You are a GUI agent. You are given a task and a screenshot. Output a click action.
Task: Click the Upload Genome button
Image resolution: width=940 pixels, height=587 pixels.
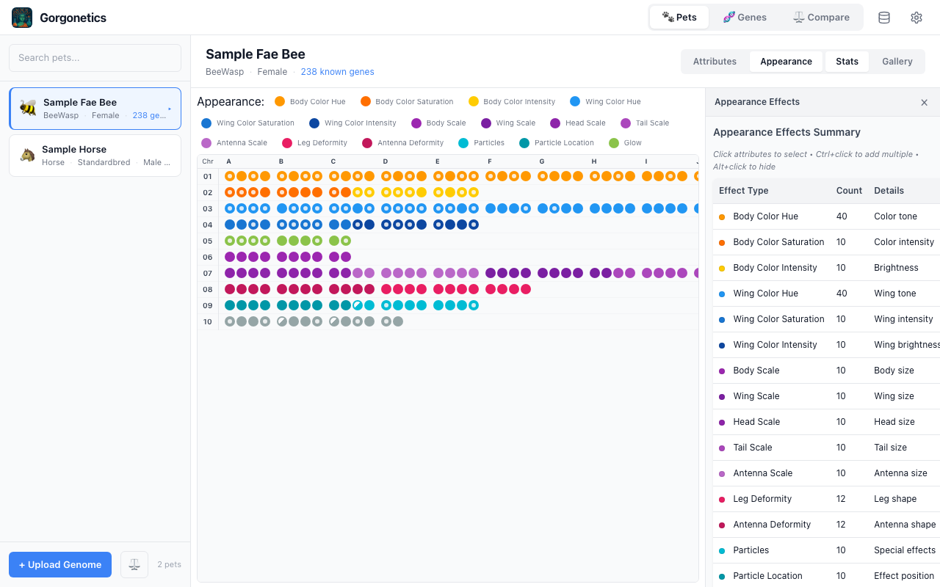[x=59, y=564]
